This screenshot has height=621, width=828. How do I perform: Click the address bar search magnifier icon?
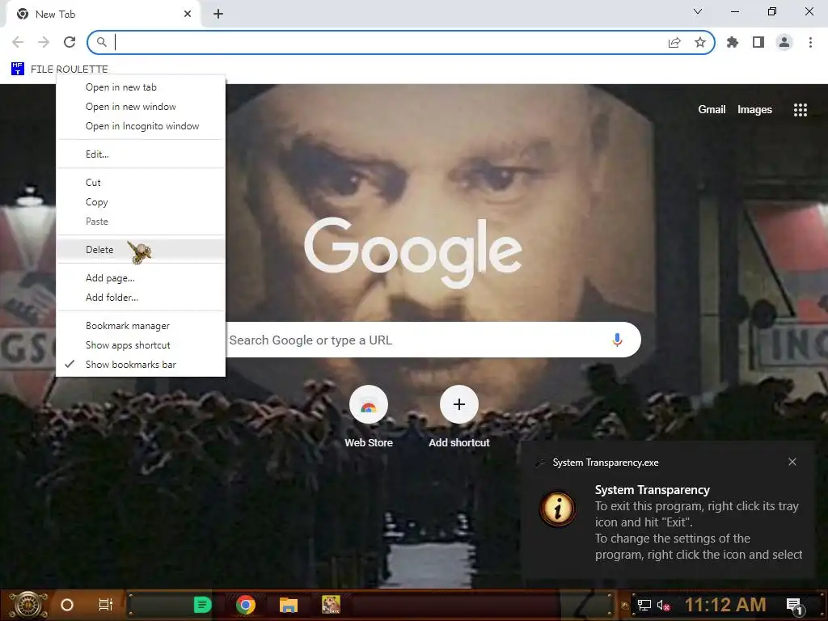(x=101, y=42)
